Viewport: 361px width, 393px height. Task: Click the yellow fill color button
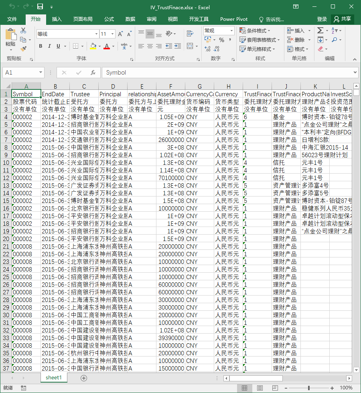click(93, 46)
